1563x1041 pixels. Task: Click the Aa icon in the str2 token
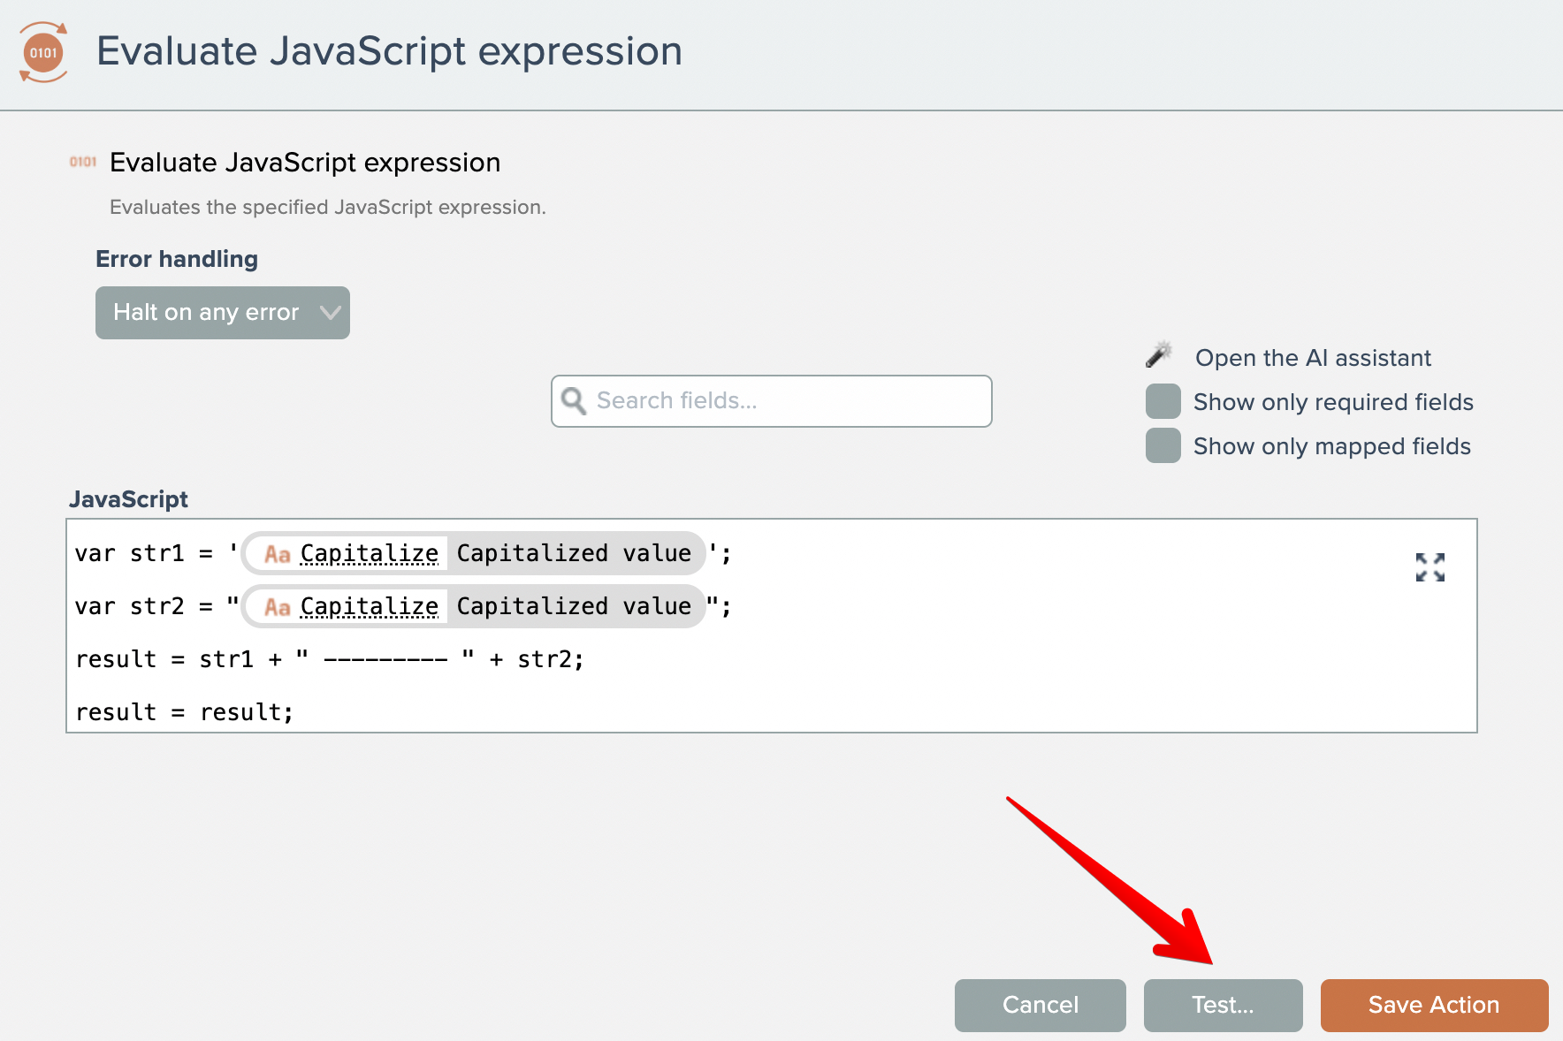pos(278,607)
